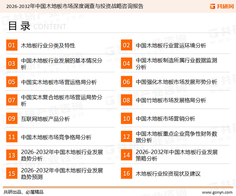The width and height of the screenshot is (236, 196).
Task: Select chapter 互联网地板产品分析
Action: coord(45,119)
